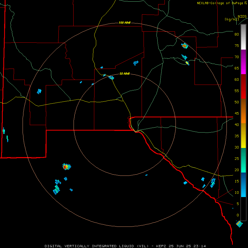Pick the dark gray bottom segment of color scale
The height and width of the screenshot is (248, 248).
coord(243,209)
